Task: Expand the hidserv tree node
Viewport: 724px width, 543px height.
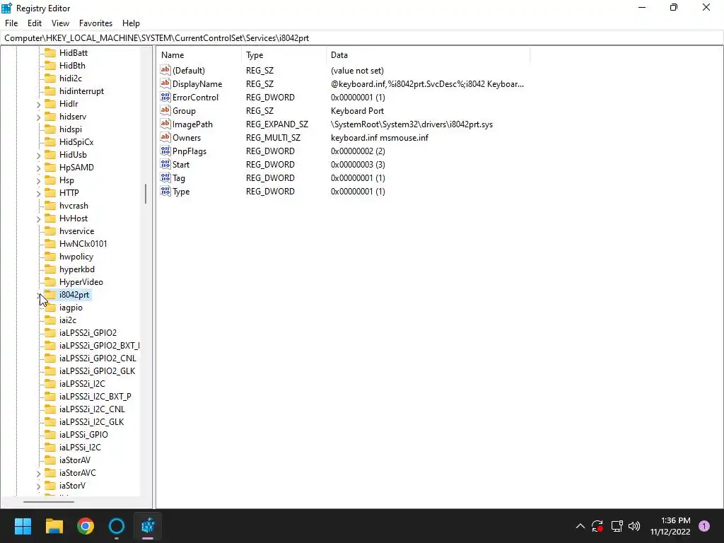Action: point(39,117)
